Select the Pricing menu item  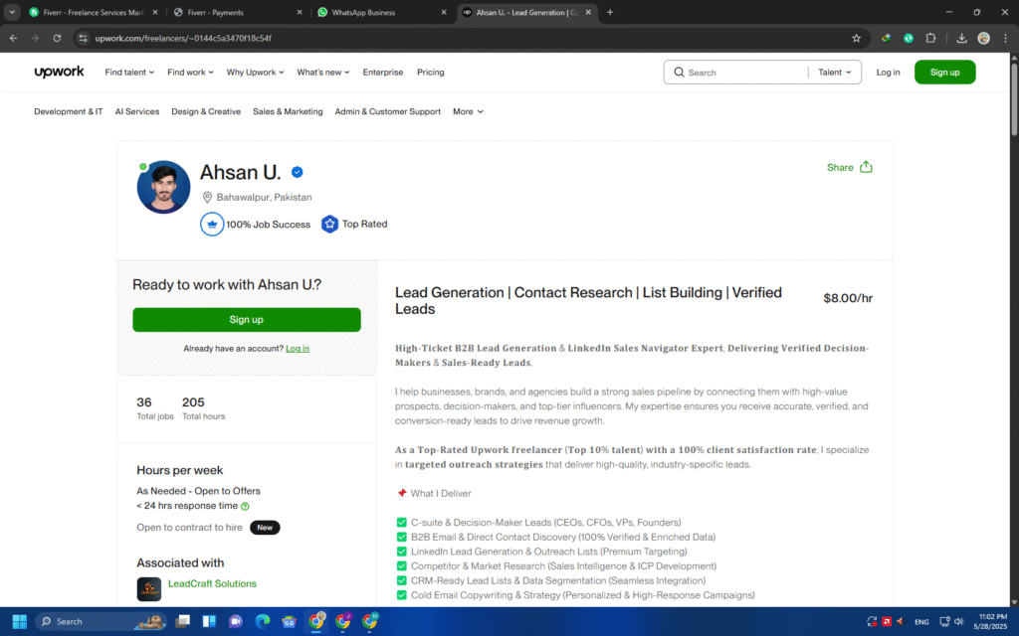pos(430,73)
